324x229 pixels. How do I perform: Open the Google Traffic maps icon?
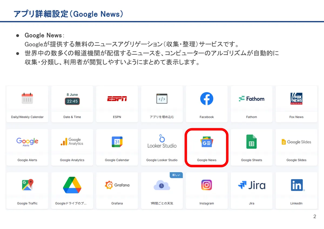[27, 185]
